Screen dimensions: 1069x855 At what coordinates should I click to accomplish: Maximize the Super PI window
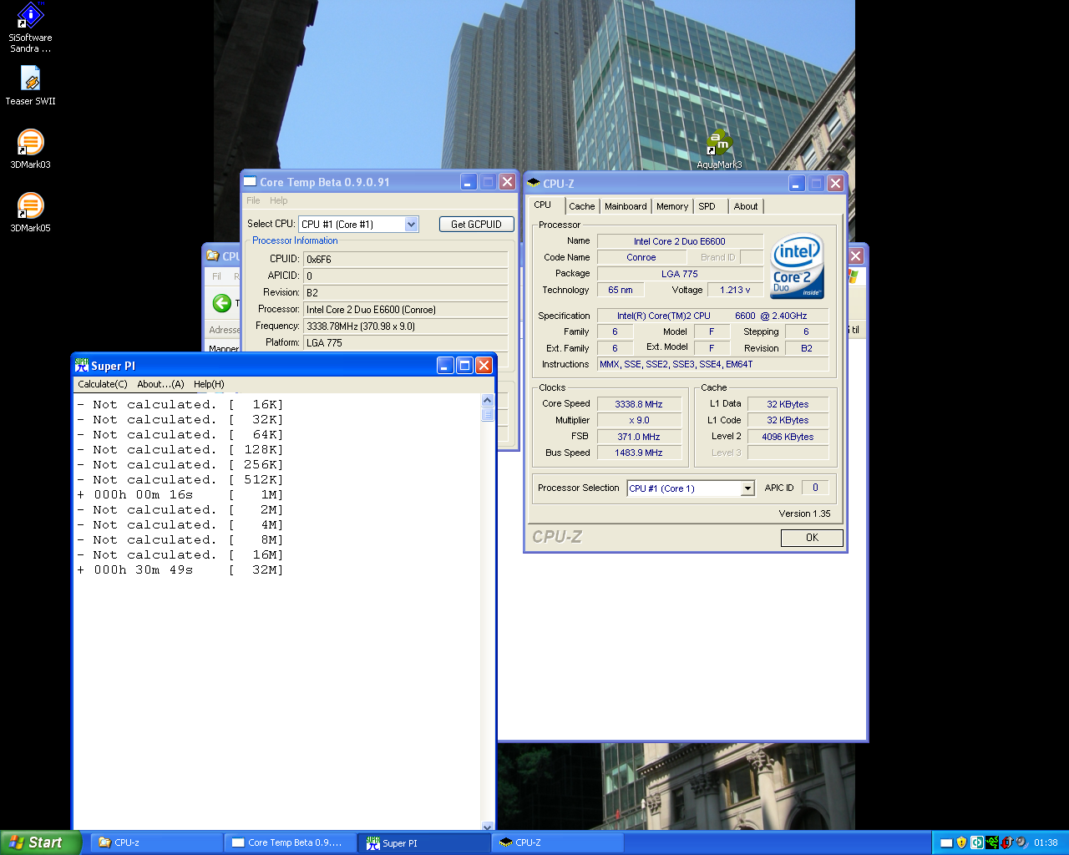(x=464, y=365)
